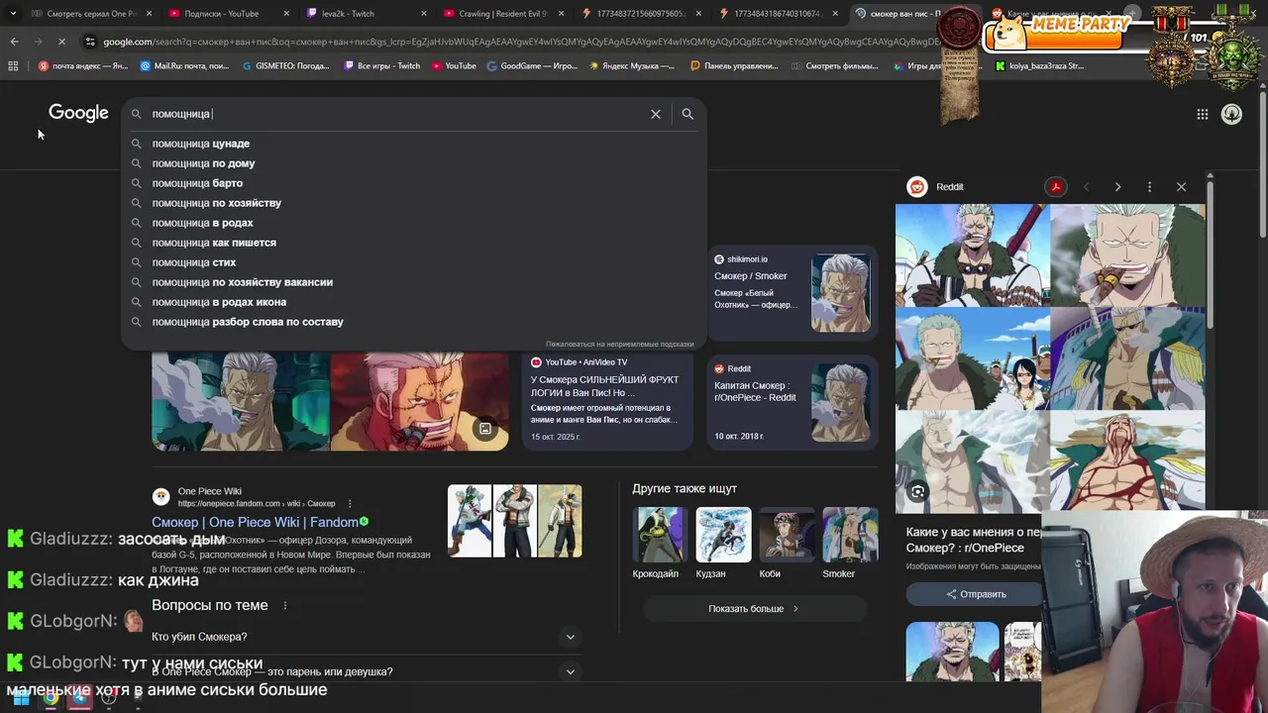Screen dimensions: 1268x713
Task: Close the Reddit image preview panel
Action: click(1181, 186)
